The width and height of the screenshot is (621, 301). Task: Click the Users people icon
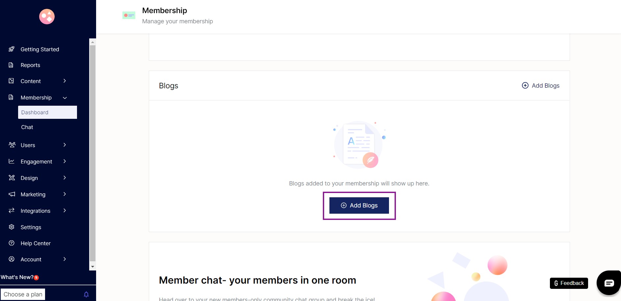tap(12, 145)
